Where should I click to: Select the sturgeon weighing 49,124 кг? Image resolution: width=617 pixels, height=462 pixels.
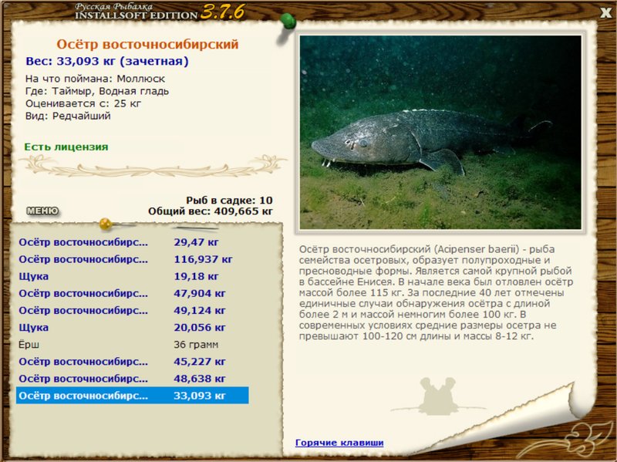click(132, 311)
